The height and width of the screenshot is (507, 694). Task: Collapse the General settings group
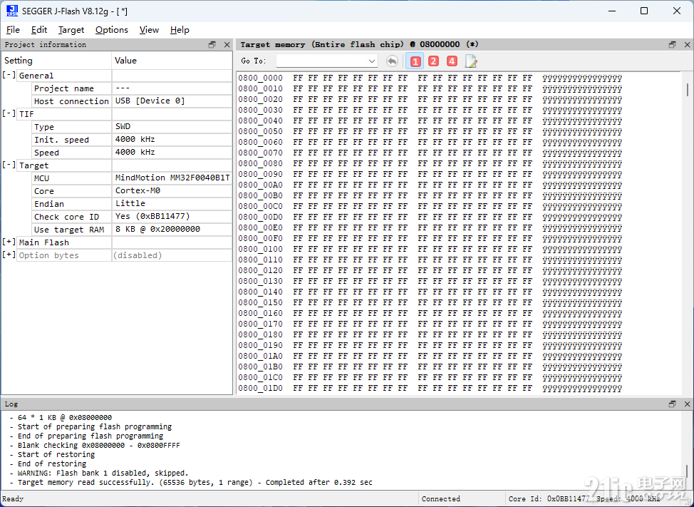tap(9, 76)
